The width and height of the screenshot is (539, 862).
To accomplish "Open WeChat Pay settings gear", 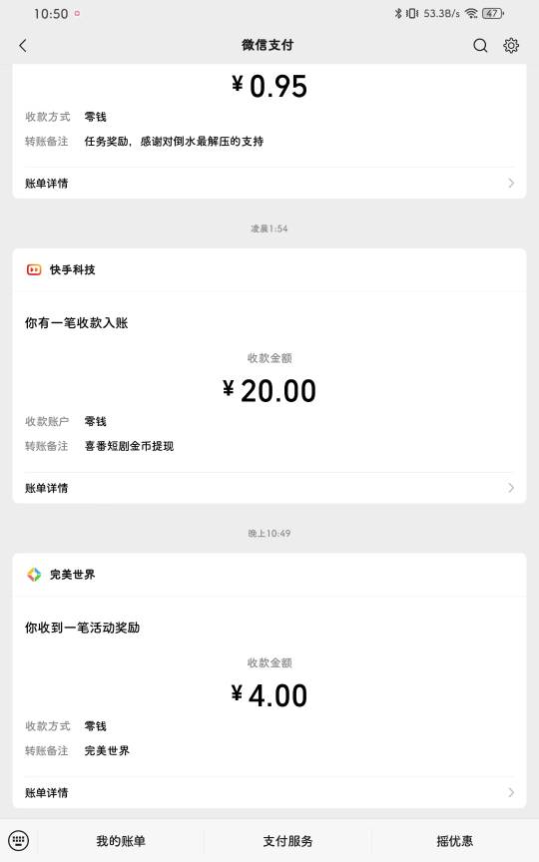I will [x=511, y=46].
